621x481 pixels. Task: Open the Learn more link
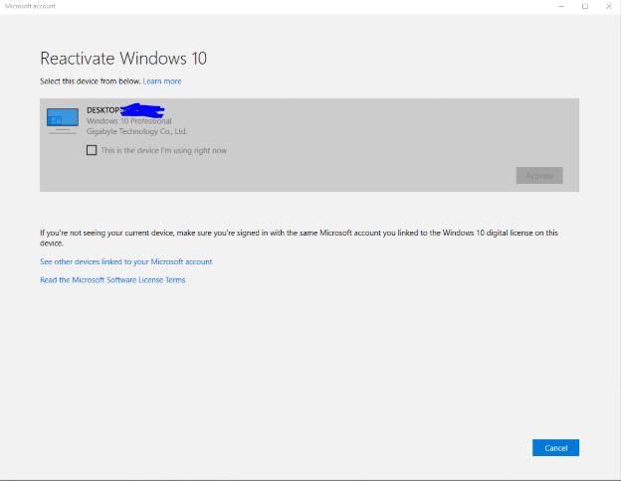pos(162,81)
